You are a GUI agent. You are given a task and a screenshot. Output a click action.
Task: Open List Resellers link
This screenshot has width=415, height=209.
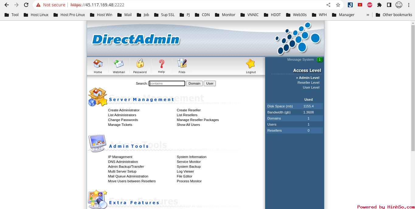pos(187,115)
